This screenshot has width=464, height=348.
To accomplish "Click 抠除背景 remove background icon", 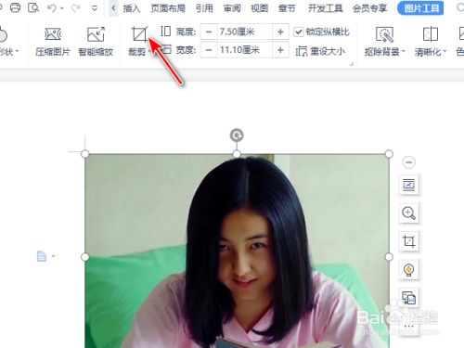I will point(384,34).
